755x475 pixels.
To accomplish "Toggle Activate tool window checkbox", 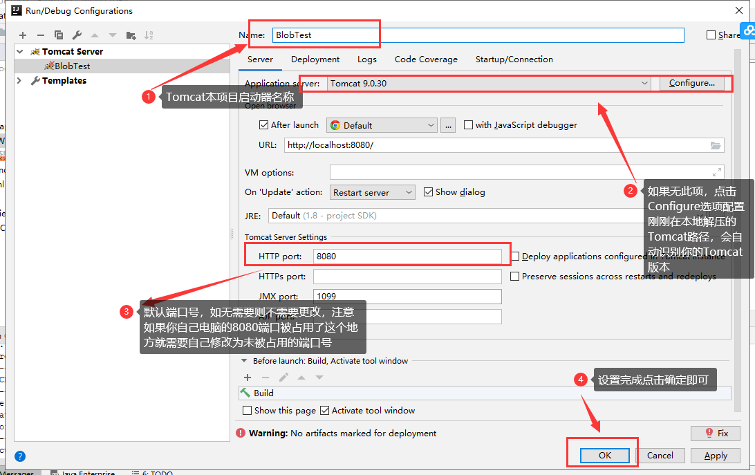I will point(324,411).
